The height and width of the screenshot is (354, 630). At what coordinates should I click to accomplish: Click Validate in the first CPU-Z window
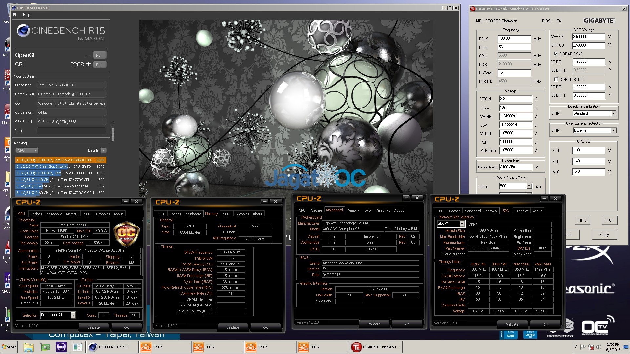(94, 327)
